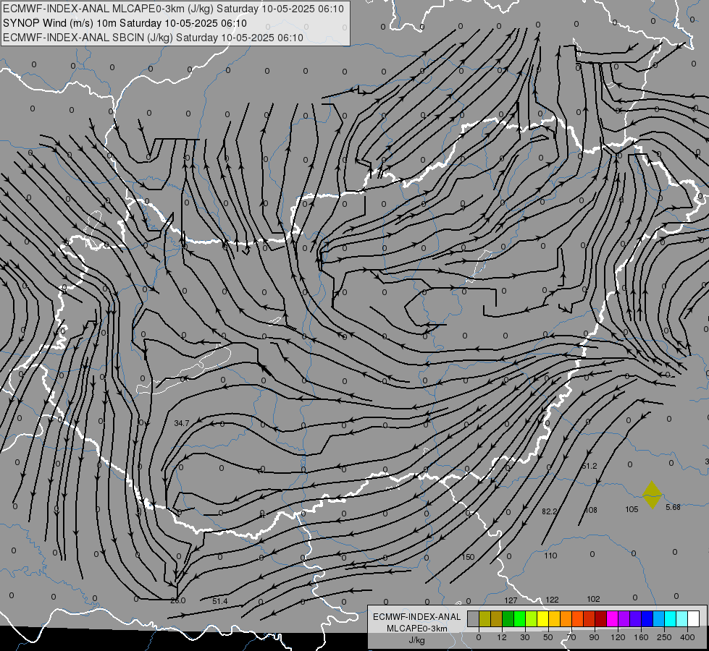Click the map value 51.2
The width and height of the screenshot is (709, 651).
coord(590,466)
